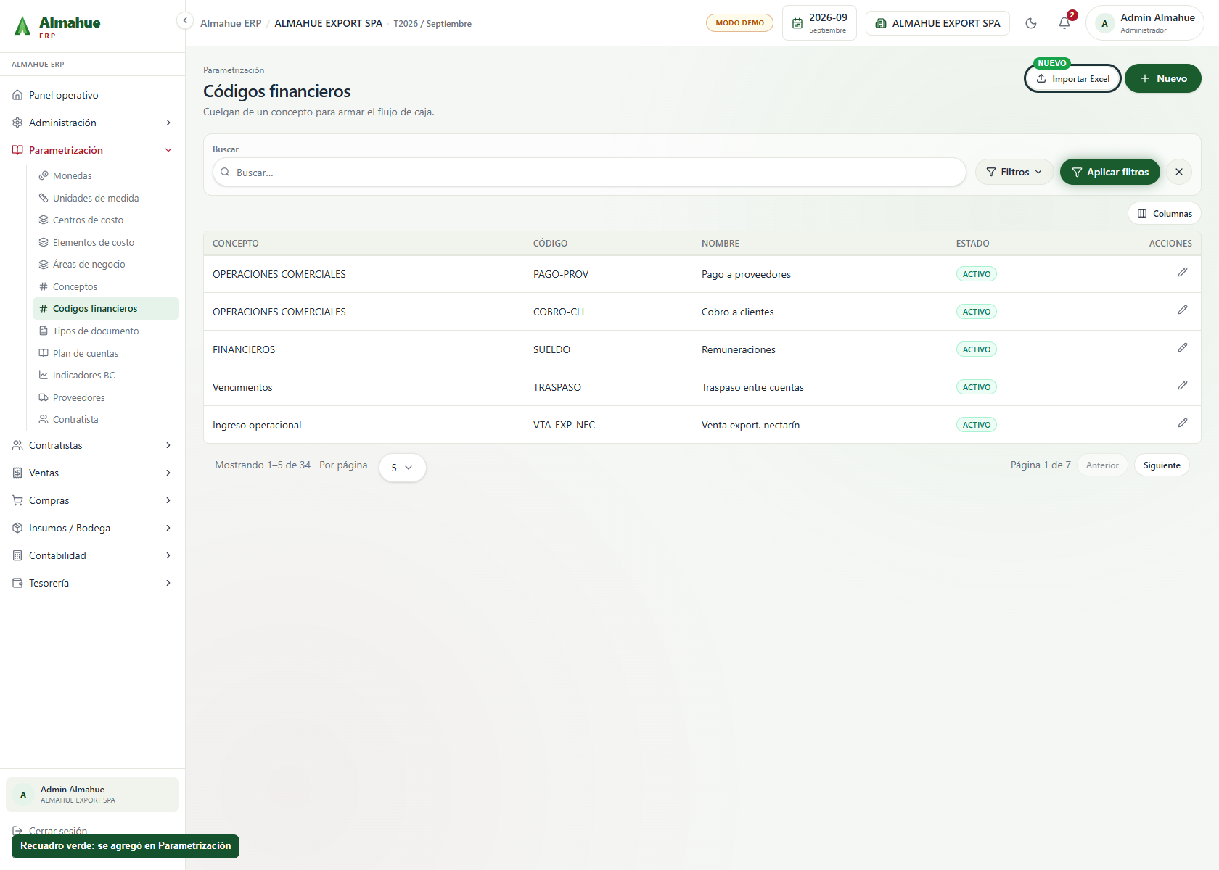Open Indicadores BC in the sidebar
1219x870 pixels.
pos(106,375)
